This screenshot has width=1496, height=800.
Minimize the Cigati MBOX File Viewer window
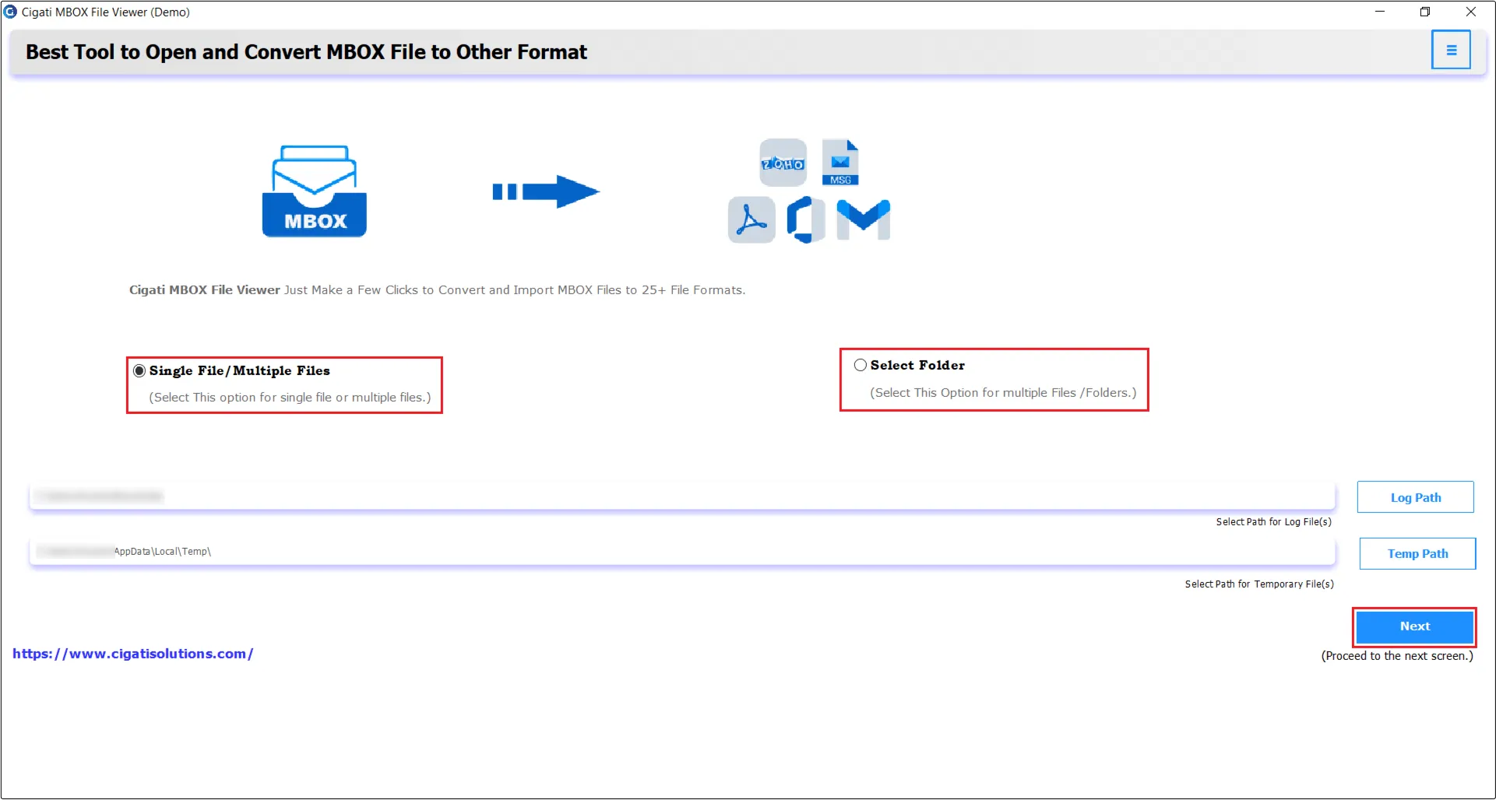(1380, 12)
